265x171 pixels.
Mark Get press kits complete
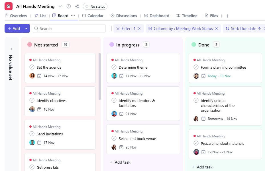32,167
